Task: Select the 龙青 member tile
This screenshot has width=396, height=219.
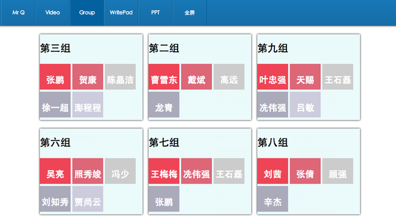Action: (164, 105)
